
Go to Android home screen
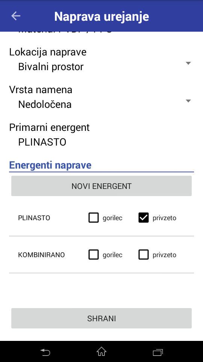pos(101,351)
